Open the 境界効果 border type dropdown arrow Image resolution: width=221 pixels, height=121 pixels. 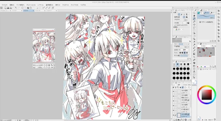pyautogui.click(x=189, y=17)
